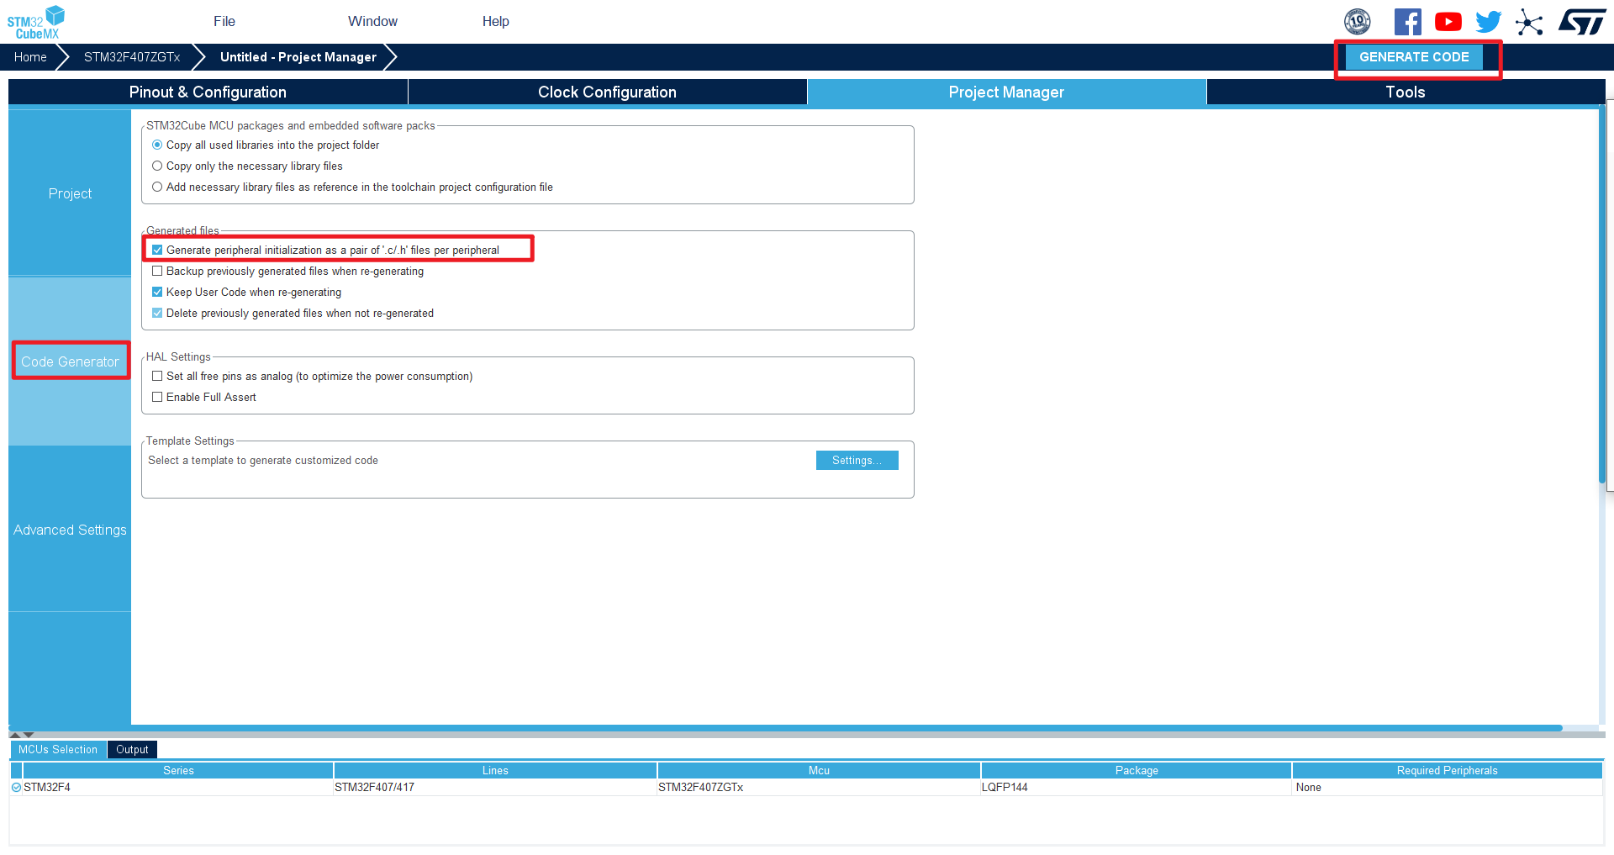Toggle Keep User Code when re-generating
The width and height of the screenshot is (1614, 855).
tap(157, 293)
